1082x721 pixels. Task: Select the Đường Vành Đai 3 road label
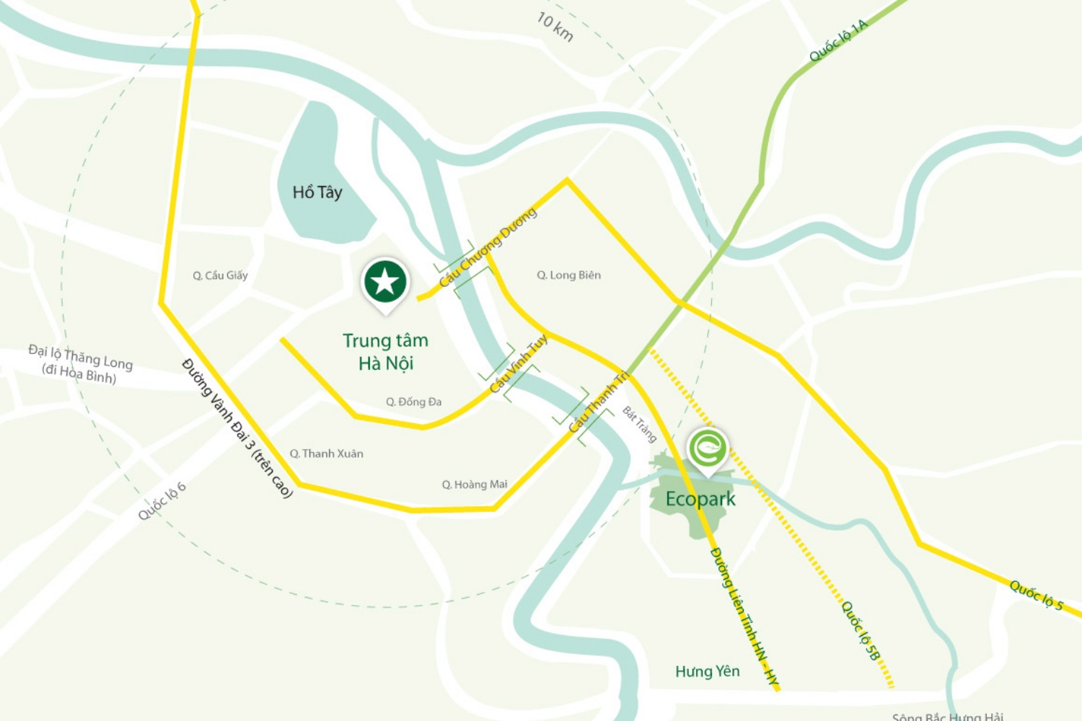click(237, 428)
